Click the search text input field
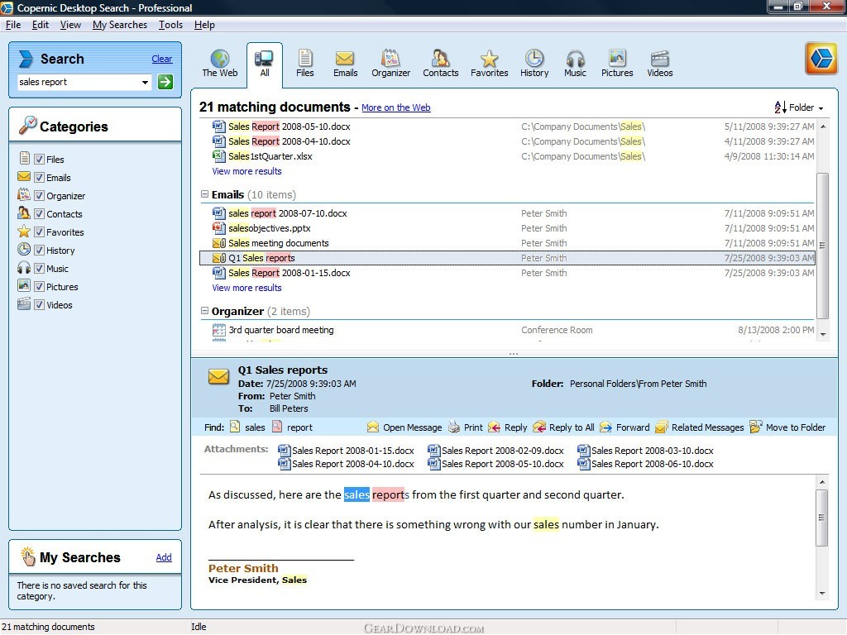Viewport: 847px width, 635px height. tap(79, 82)
